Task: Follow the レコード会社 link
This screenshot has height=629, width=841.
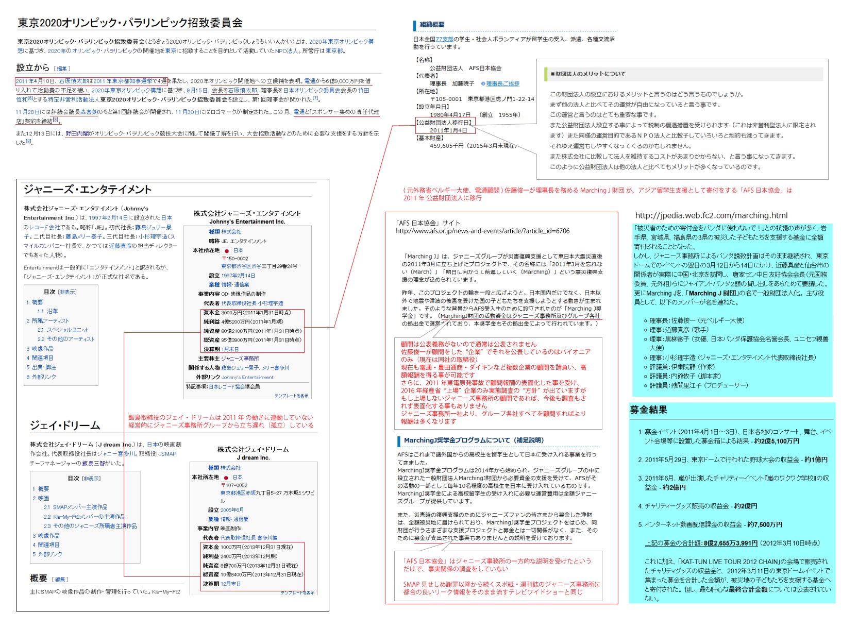Action: 44,227
